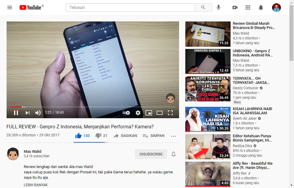This screenshot has height=188, width=294.
Task: Click the main video title text
Action: point(80,127)
